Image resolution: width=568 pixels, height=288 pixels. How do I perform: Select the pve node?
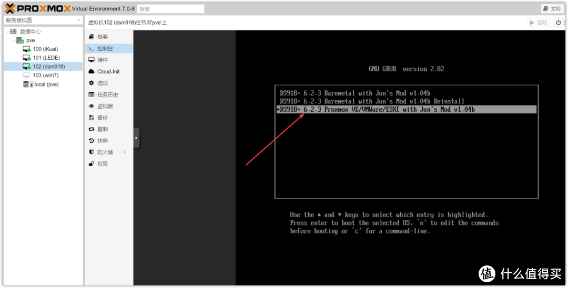(x=31, y=40)
